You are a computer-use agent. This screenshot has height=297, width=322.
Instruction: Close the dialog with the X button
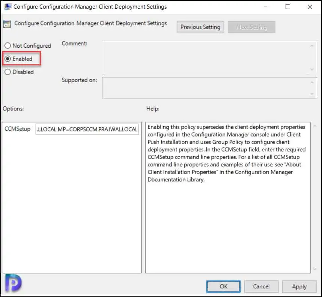tap(310, 7)
